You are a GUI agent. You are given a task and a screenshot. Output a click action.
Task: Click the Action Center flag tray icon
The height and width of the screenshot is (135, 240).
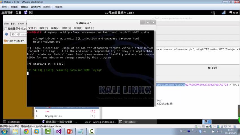coord(204,131)
